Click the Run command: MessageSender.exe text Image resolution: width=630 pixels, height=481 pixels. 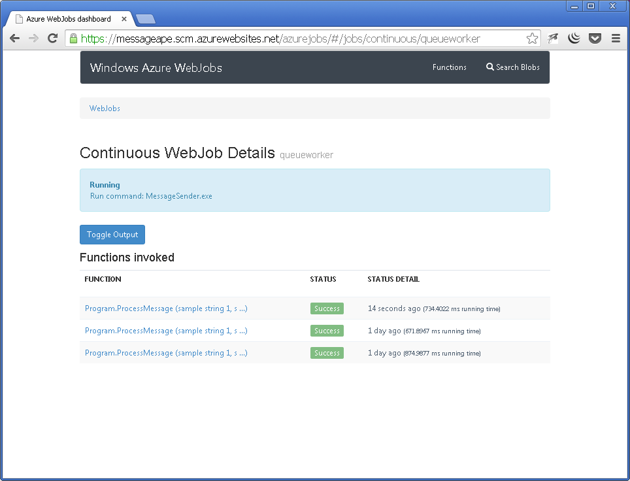(151, 196)
